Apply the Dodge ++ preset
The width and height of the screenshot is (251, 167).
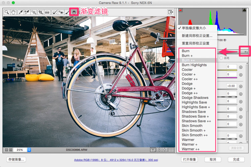click(197, 93)
